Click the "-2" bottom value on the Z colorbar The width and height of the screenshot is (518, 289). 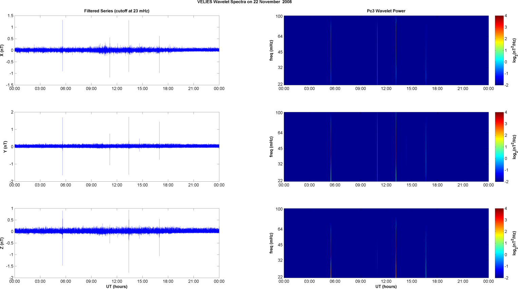click(506, 278)
